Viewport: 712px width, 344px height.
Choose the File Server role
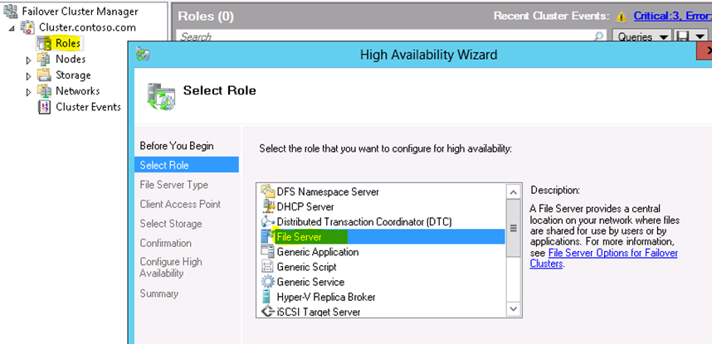point(300,236)
